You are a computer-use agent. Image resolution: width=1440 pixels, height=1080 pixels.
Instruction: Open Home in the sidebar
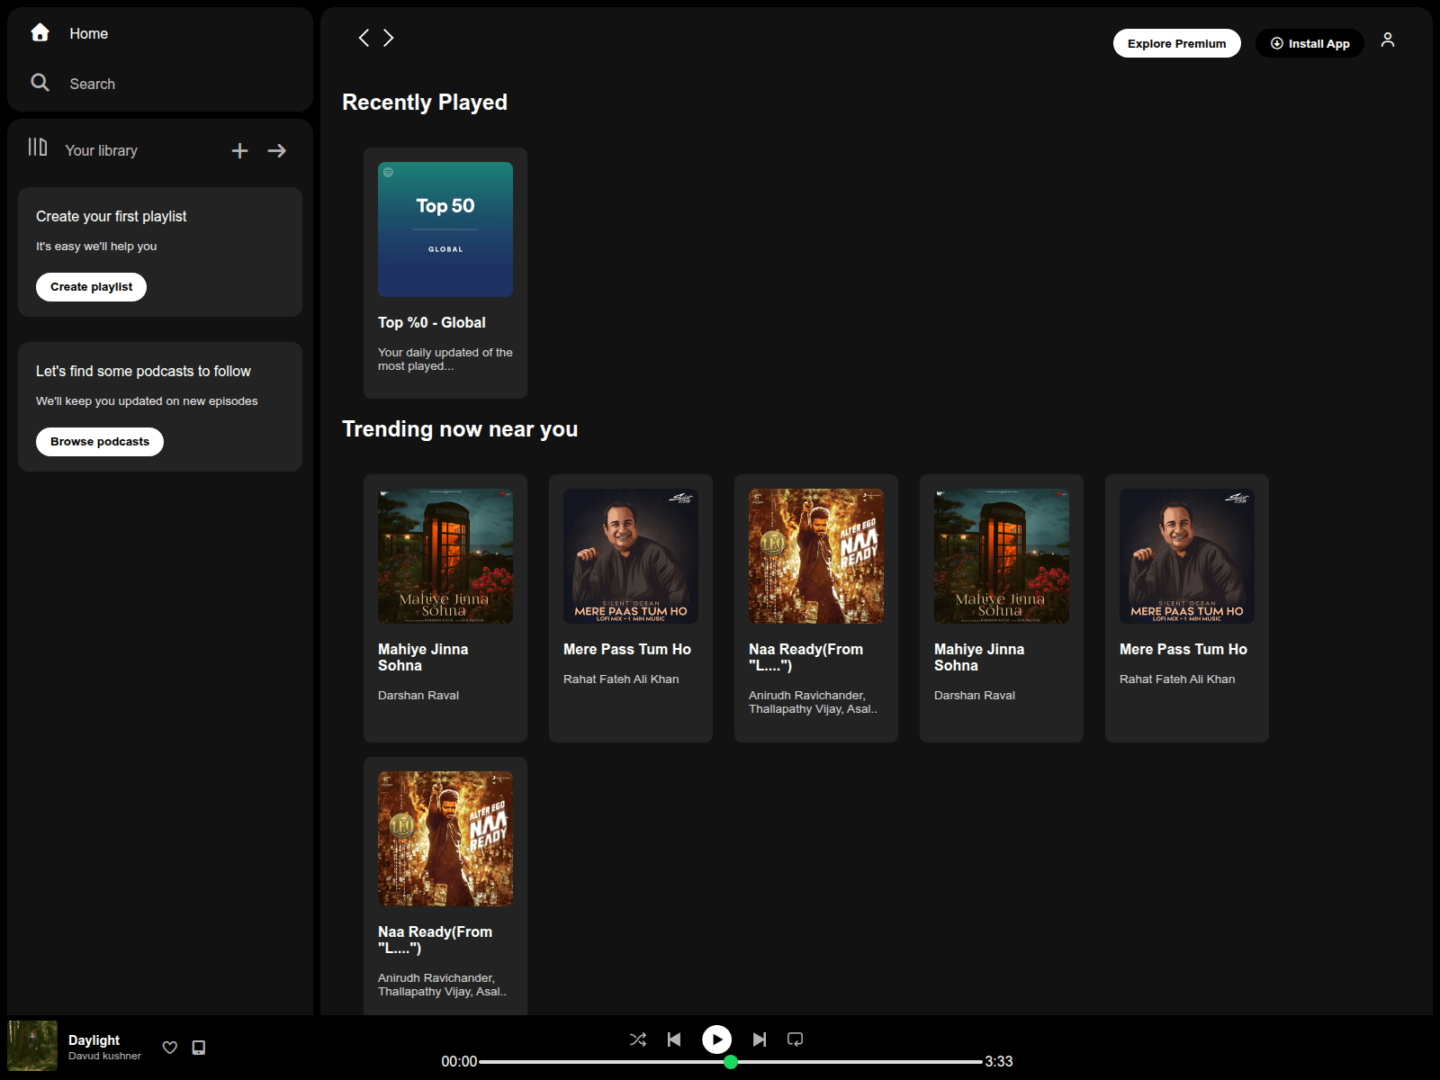(x=88, y=33)
